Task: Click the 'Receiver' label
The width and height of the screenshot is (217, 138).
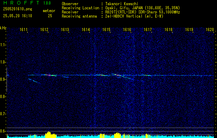Action: point(70,12)
